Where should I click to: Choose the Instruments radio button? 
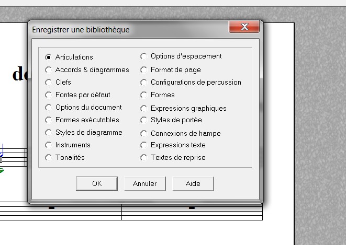tap(49, 145)
